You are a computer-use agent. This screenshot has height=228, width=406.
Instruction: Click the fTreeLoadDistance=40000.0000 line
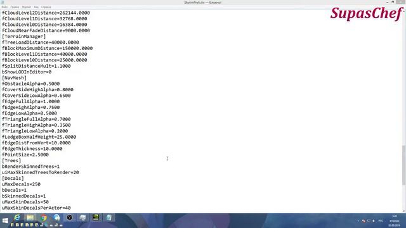(x=41, y=42)
